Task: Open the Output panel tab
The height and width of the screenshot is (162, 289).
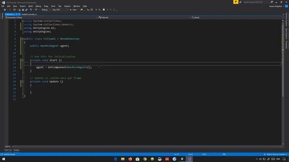Action: pos(16,150)
